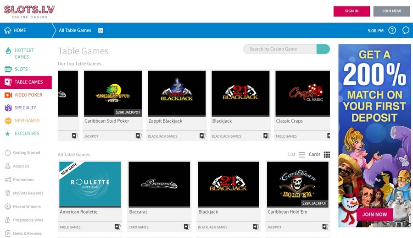Click the Hottest Games flame icon
Viewport: 413px width, 238px height.
click(x=8, y=50)
